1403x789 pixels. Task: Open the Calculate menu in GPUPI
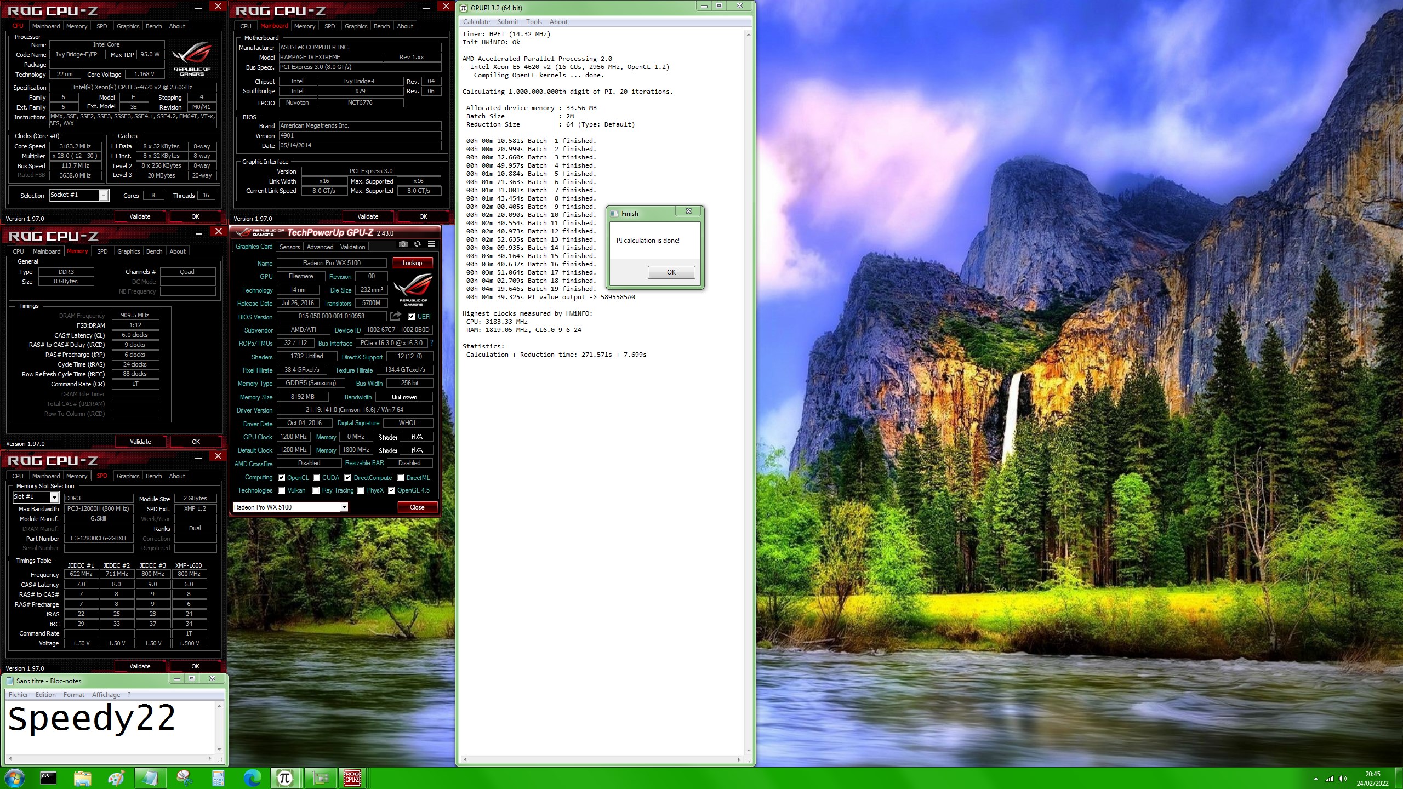476,22
